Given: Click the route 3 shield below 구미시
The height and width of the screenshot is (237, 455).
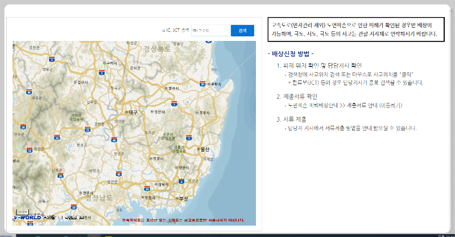Looking at the screenshot, I should [x=102, y=72].
